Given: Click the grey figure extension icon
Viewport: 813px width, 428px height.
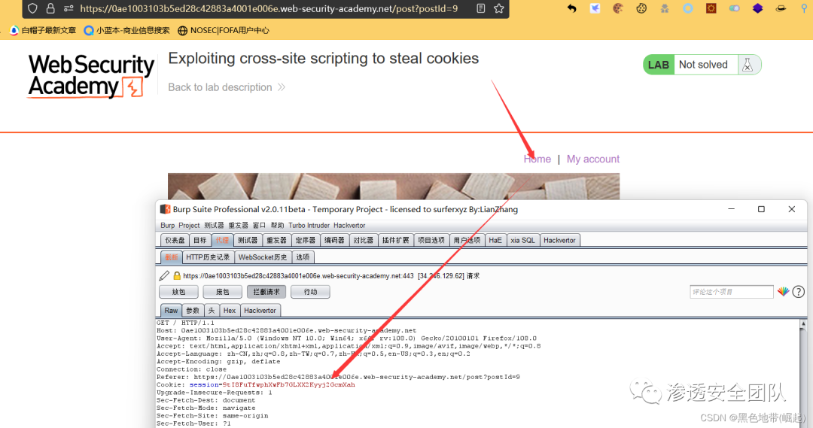Looking at the screenshot, I should 665,8.
